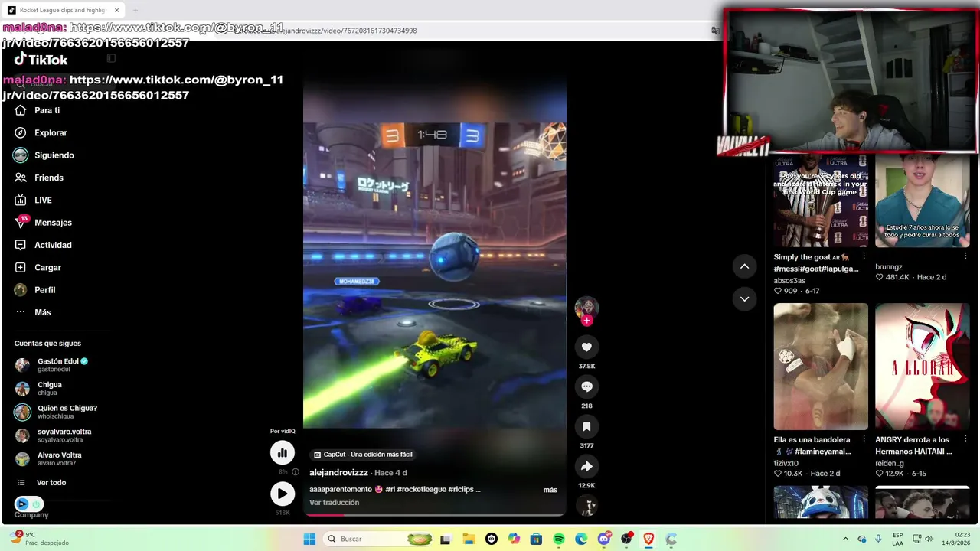Open the comments bubble showing 218
Viewport: 980px width, 551px height.
pos(586,386)
